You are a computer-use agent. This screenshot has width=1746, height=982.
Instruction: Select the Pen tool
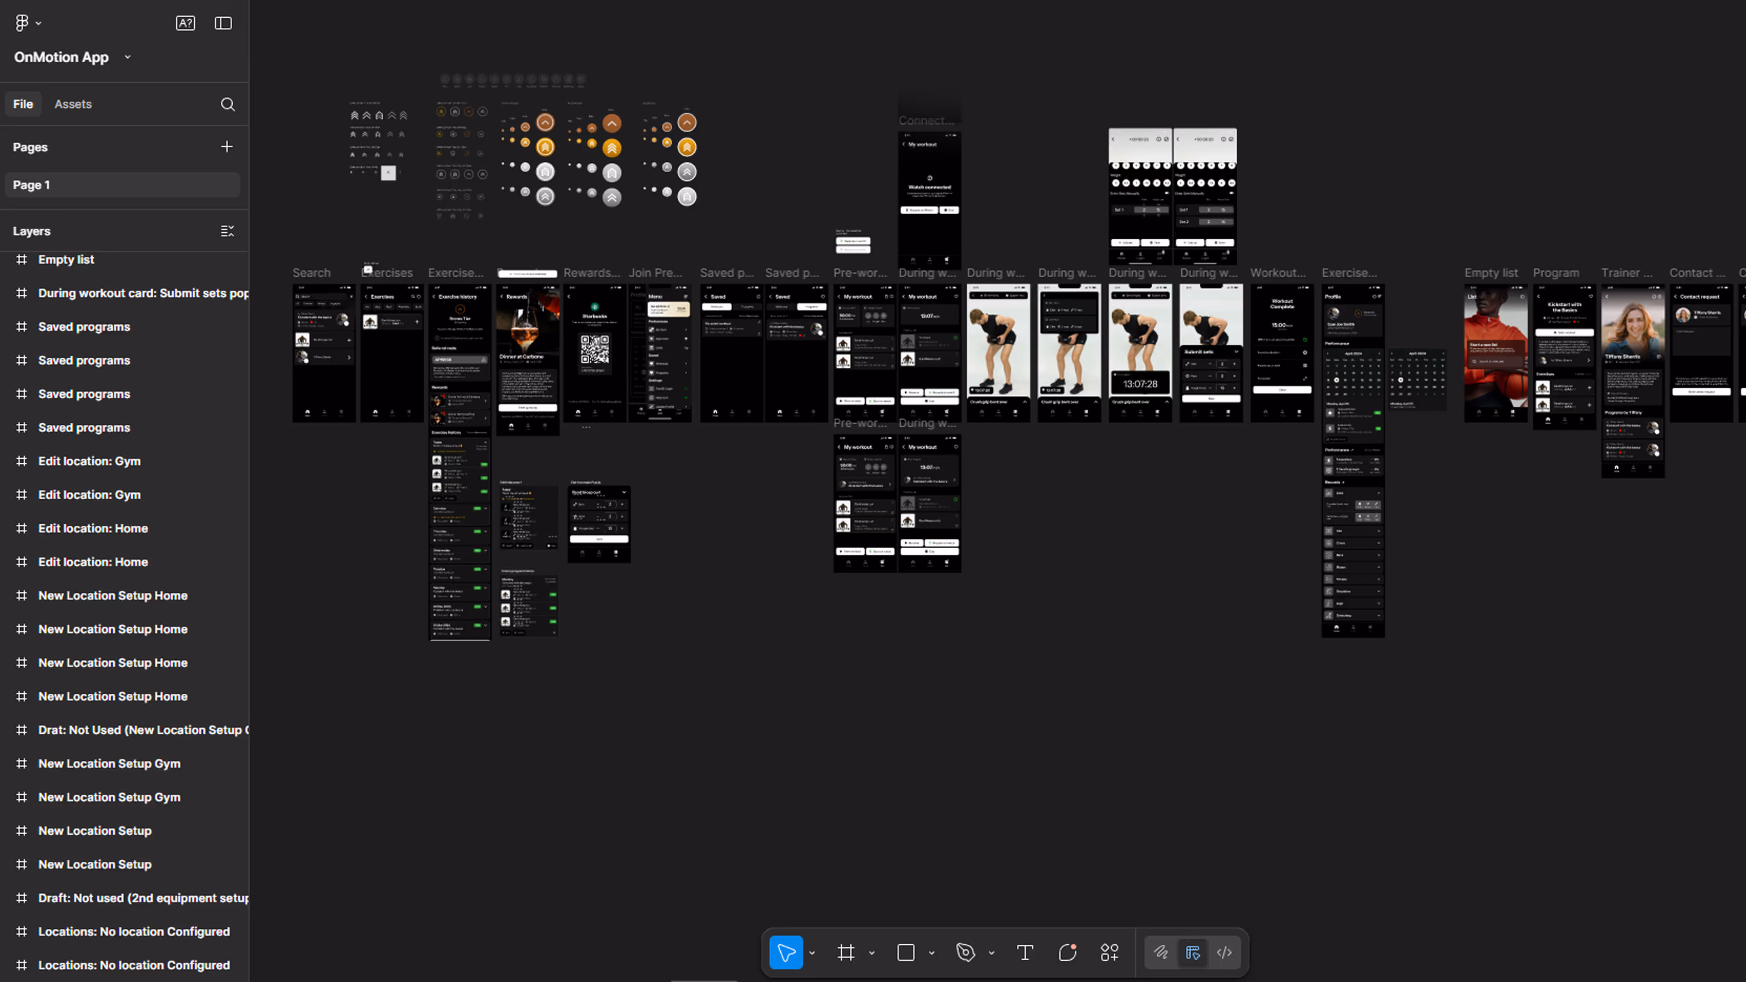tap(965, 952)
